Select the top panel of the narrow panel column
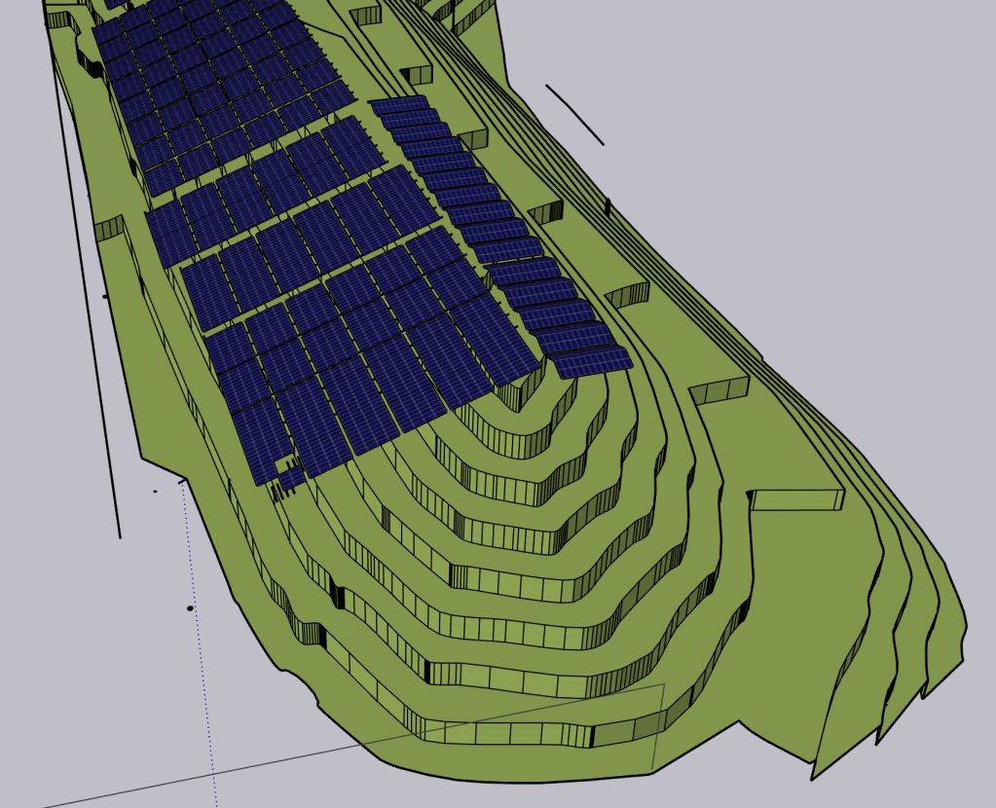The image size is (996, 808). [x=399, y=104]
